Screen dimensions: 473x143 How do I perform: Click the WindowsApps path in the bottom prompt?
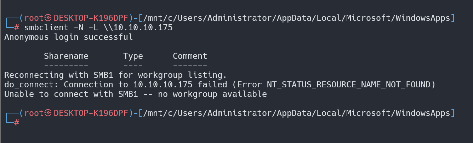click(423, 113)
